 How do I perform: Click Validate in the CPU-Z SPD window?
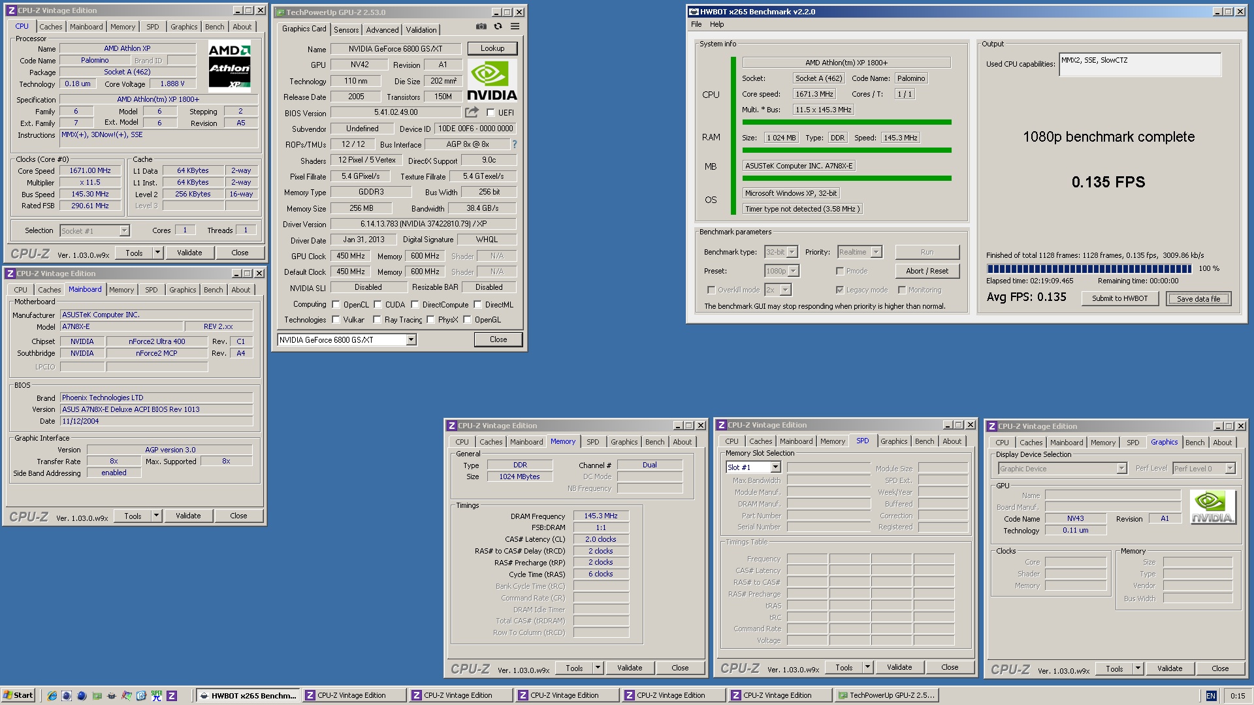click(899, 667)
